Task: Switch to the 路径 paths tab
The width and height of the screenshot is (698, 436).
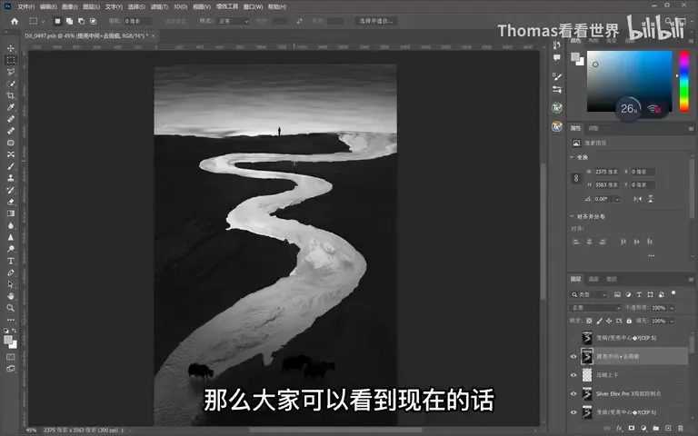Action: click(x=612, y=279)
